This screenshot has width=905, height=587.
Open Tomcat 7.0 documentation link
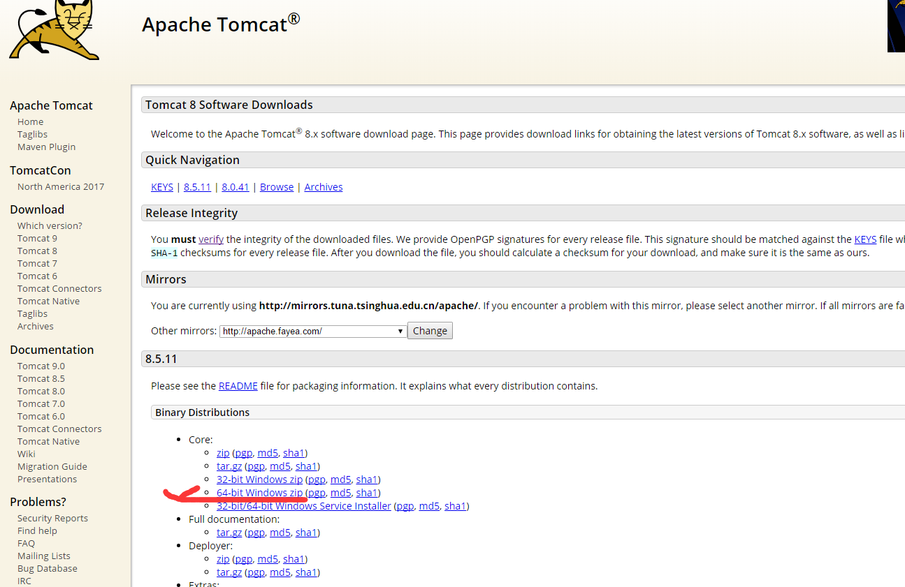pos(41,403)
